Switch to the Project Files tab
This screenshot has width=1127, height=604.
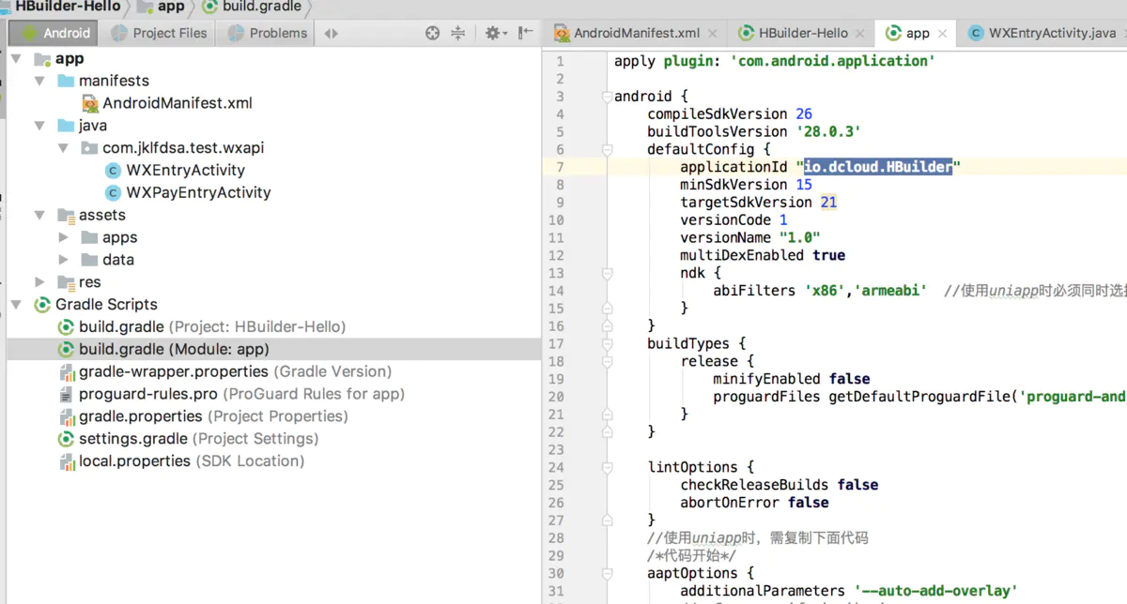coord(158,33)
